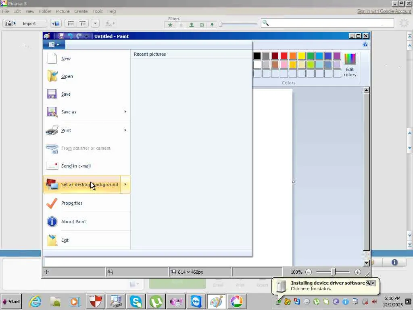Open Internet Explorer from taskbar
The width and height of the screenshot is (413, 310).
click(x=35, y=302)
